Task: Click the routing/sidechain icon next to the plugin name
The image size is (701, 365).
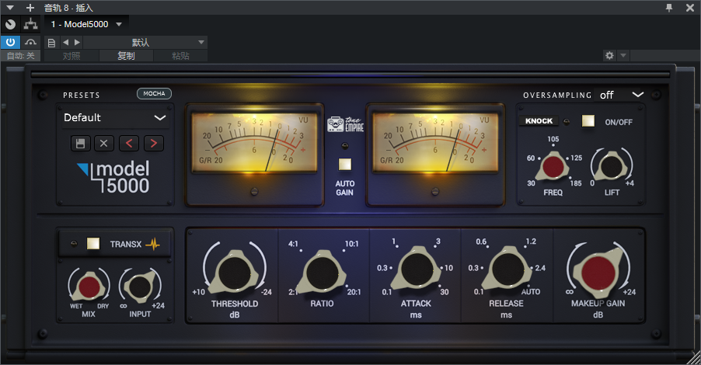Action: point(31,24)
